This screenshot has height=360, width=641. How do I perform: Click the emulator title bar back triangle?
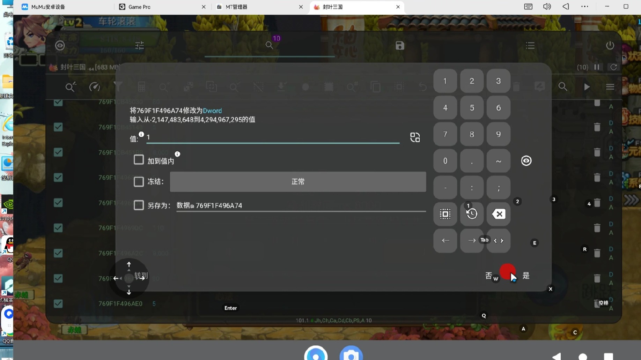[566, 7]
